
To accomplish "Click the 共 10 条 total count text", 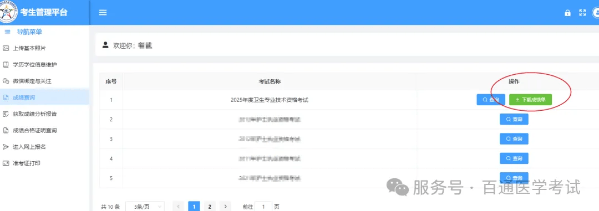I will coord(110,207).
